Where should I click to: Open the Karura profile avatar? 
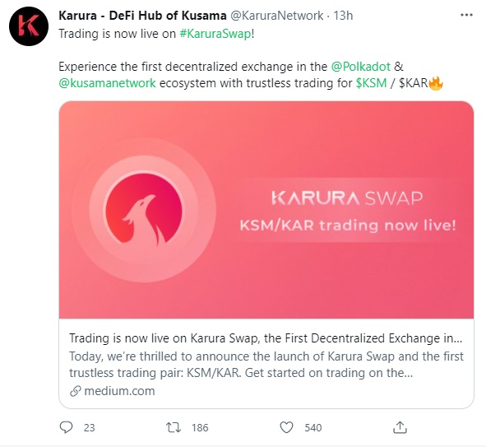(x=29, y=26)
